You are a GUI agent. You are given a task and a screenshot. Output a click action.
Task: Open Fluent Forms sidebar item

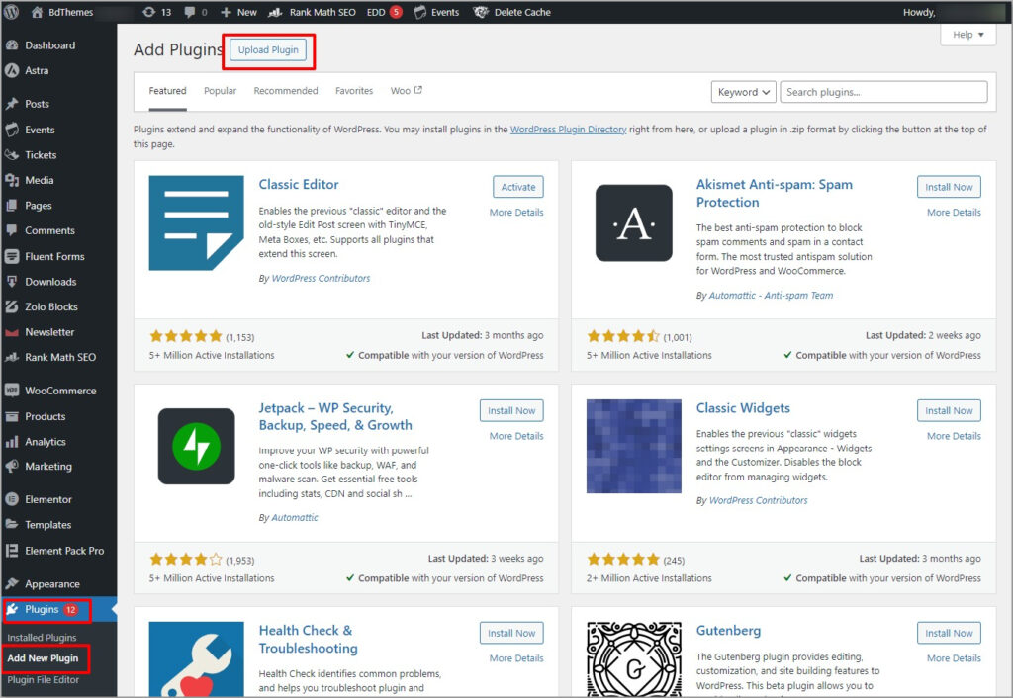(x=54, y=256)
